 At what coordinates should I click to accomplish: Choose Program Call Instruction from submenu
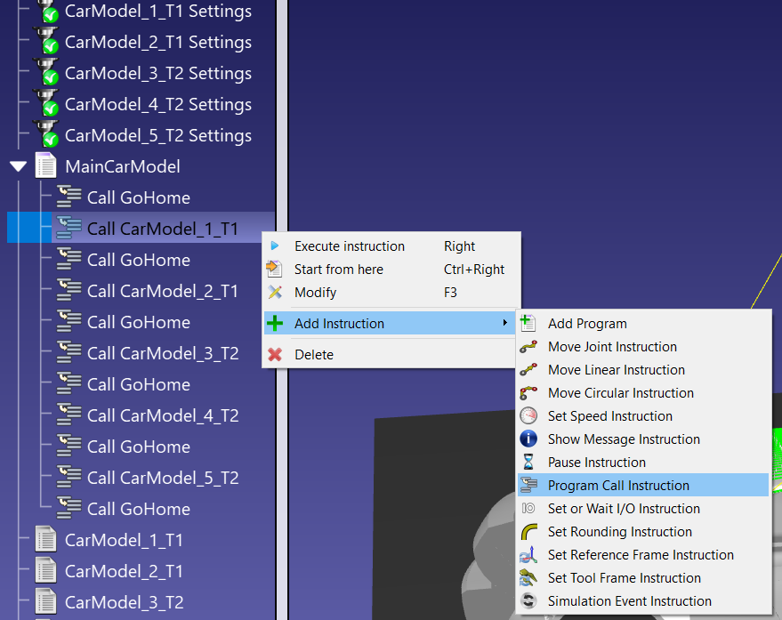click(618, 486)
